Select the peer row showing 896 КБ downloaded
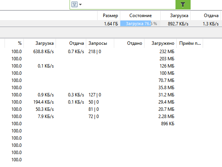Viewport: 222px width, 167px height. [x=111, y=124]
